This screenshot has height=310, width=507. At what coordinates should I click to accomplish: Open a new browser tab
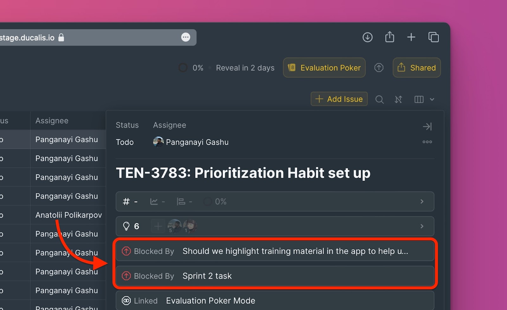click(411, 37)
